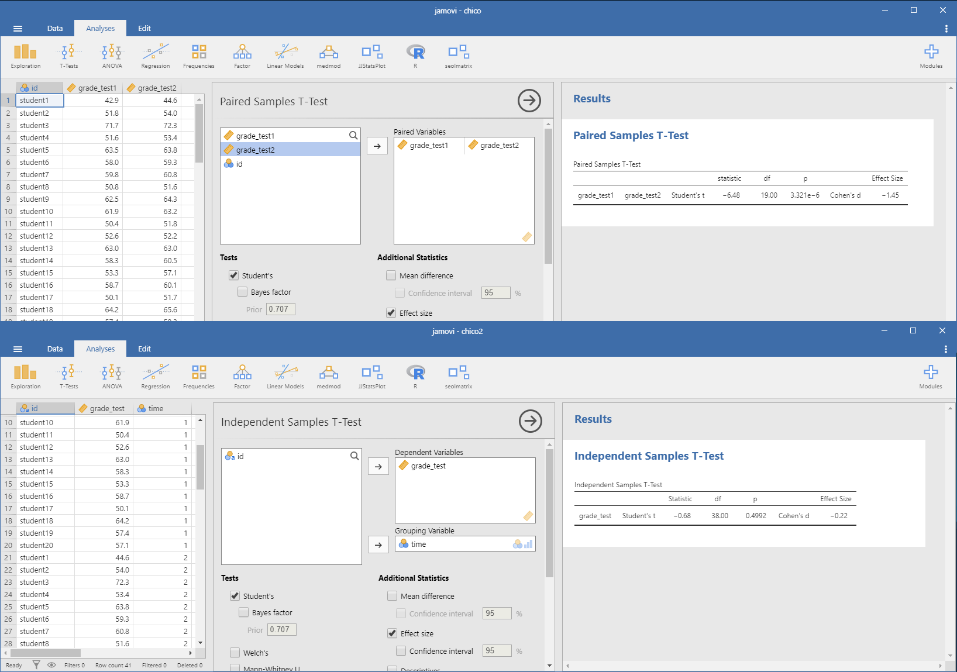Uncheck Student's test in Paired Samples panel
This screenshot has height=672, width=957.
click(x=234, y=275)
